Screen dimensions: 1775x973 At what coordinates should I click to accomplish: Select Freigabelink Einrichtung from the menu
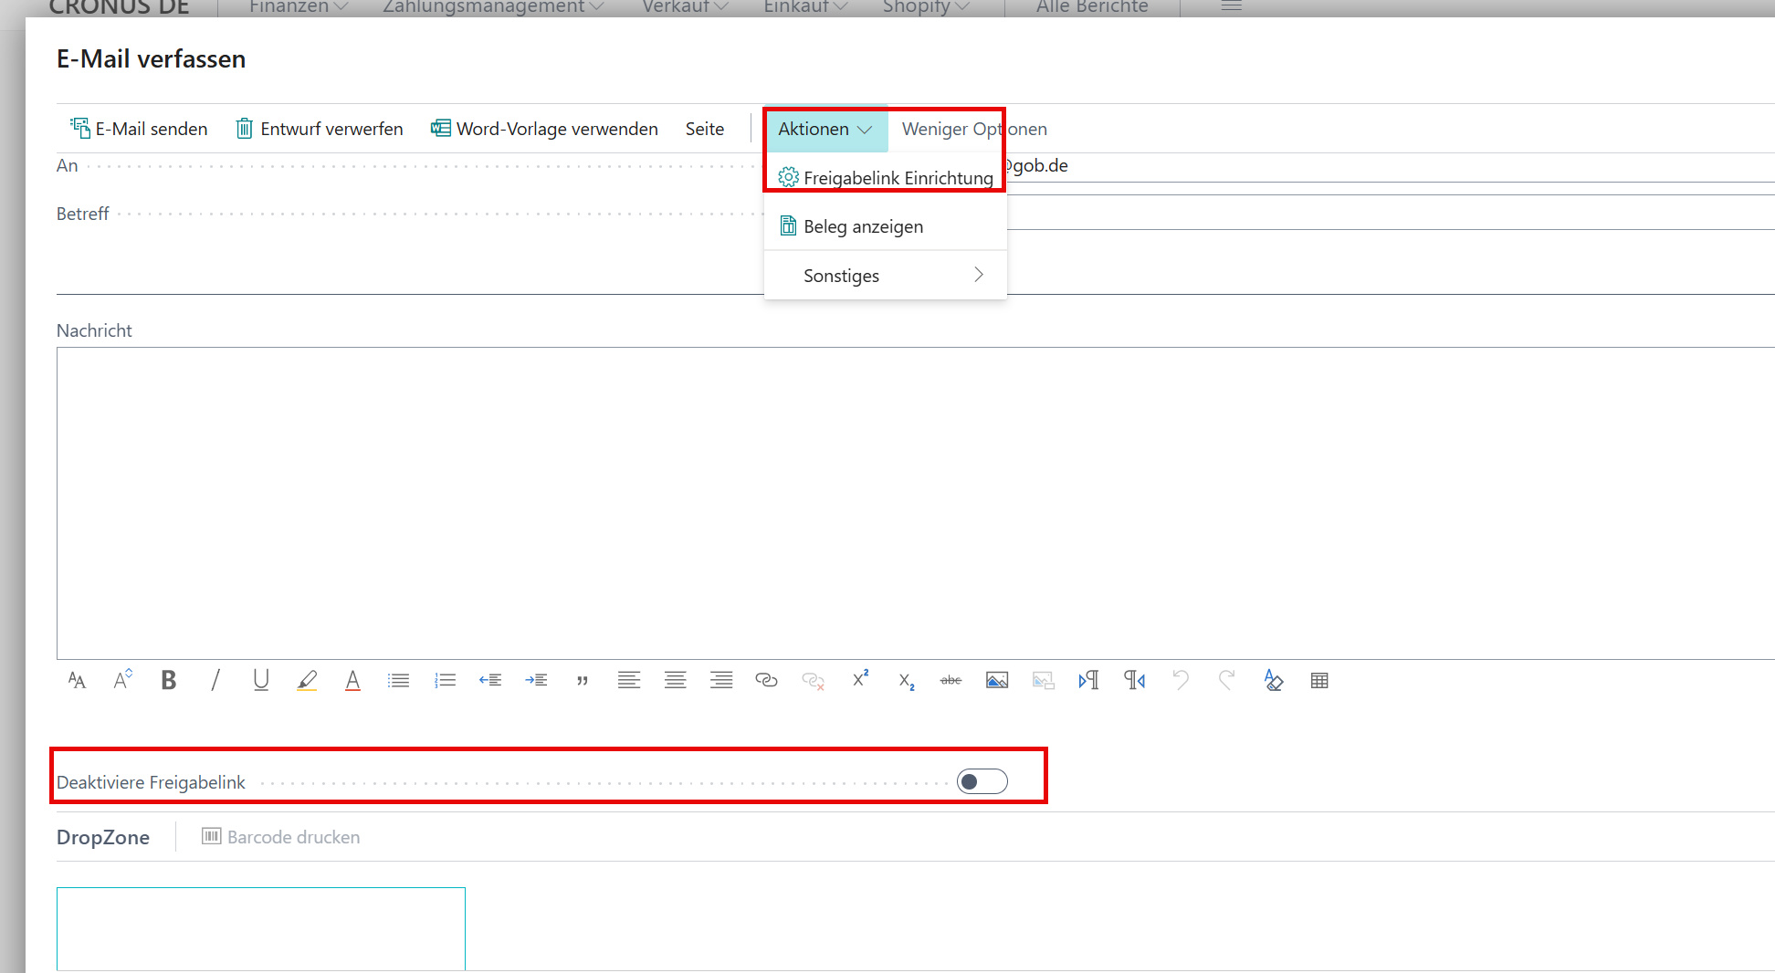pyautogui.click(x=898, y=178)
